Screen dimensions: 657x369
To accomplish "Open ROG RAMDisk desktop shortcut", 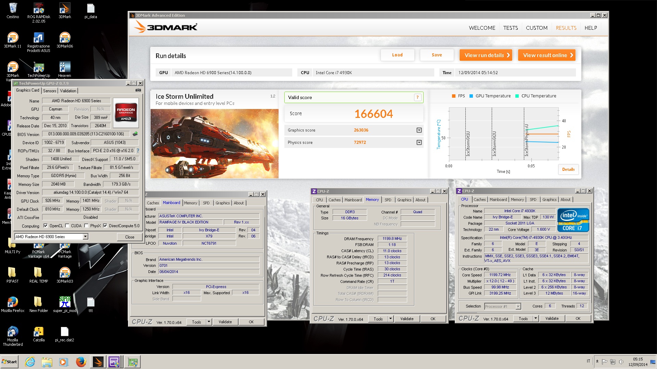I will (x=39, y=13).
